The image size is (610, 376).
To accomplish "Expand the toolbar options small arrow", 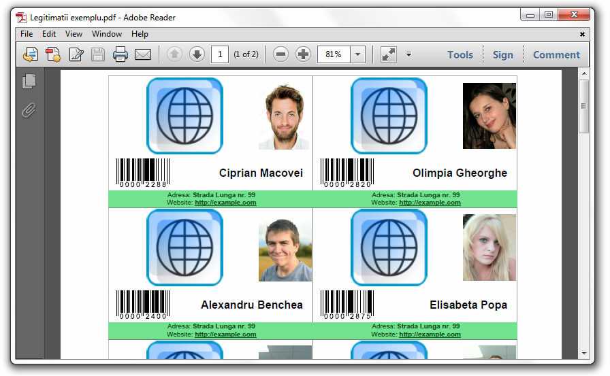I will [408, 54].
